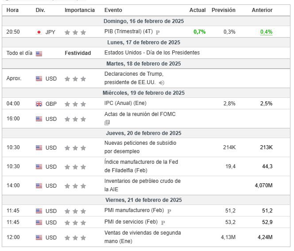
Task: Click US flag in Actas del FOMC row
Action: pos(39,119)
